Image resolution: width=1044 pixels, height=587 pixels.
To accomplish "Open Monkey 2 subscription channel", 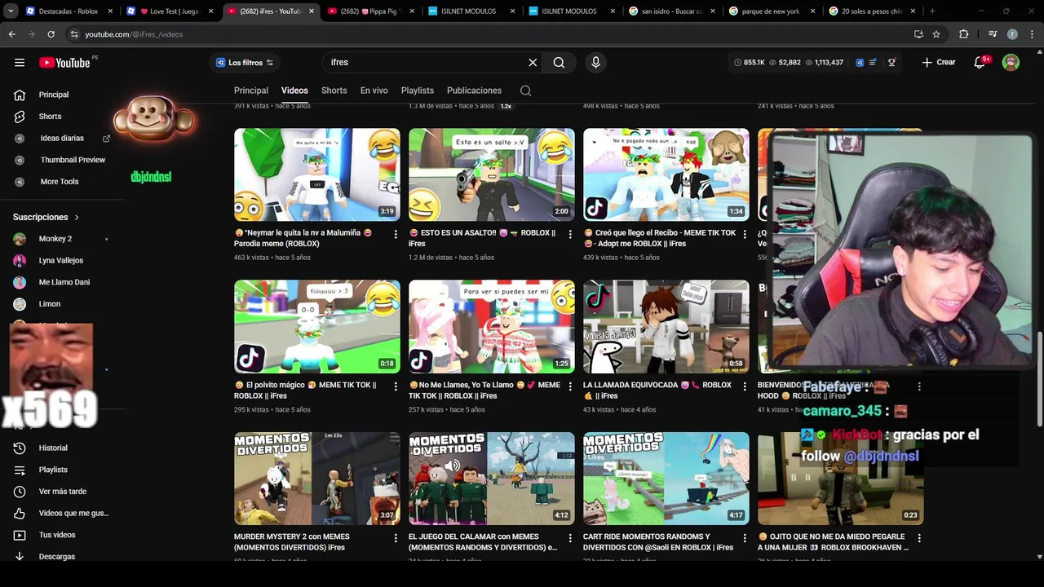I will pyautogui.click(x=55, y=239).
